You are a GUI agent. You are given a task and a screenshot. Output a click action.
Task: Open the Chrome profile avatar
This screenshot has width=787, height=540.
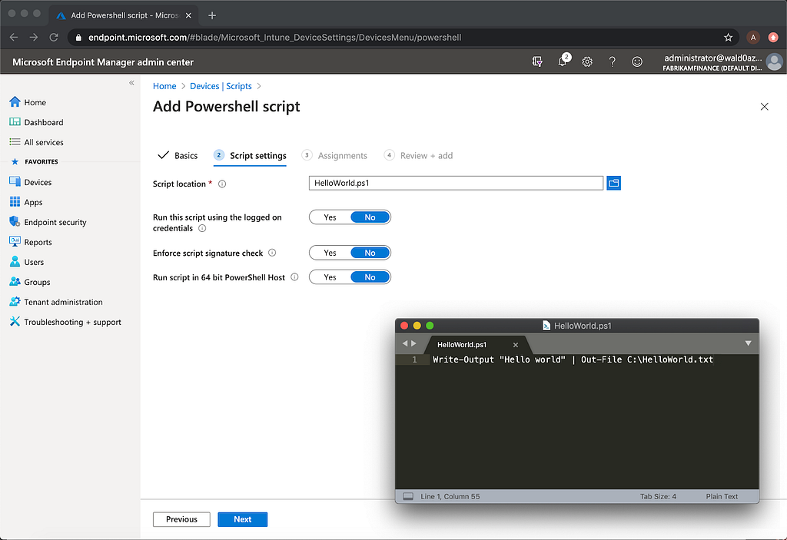click(753, 38)
